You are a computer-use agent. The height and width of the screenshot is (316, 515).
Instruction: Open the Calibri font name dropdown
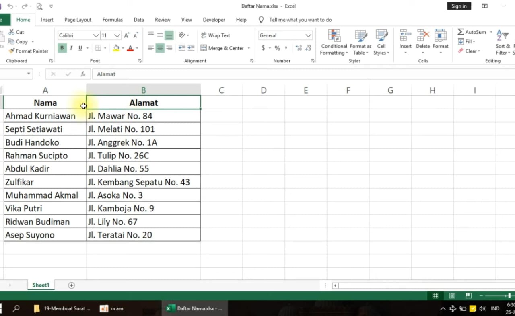tap(96, 35)
